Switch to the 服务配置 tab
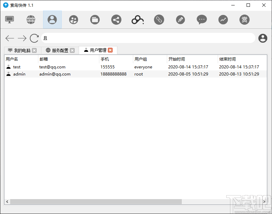Screen dimensions: 272x214 [60, 50]
